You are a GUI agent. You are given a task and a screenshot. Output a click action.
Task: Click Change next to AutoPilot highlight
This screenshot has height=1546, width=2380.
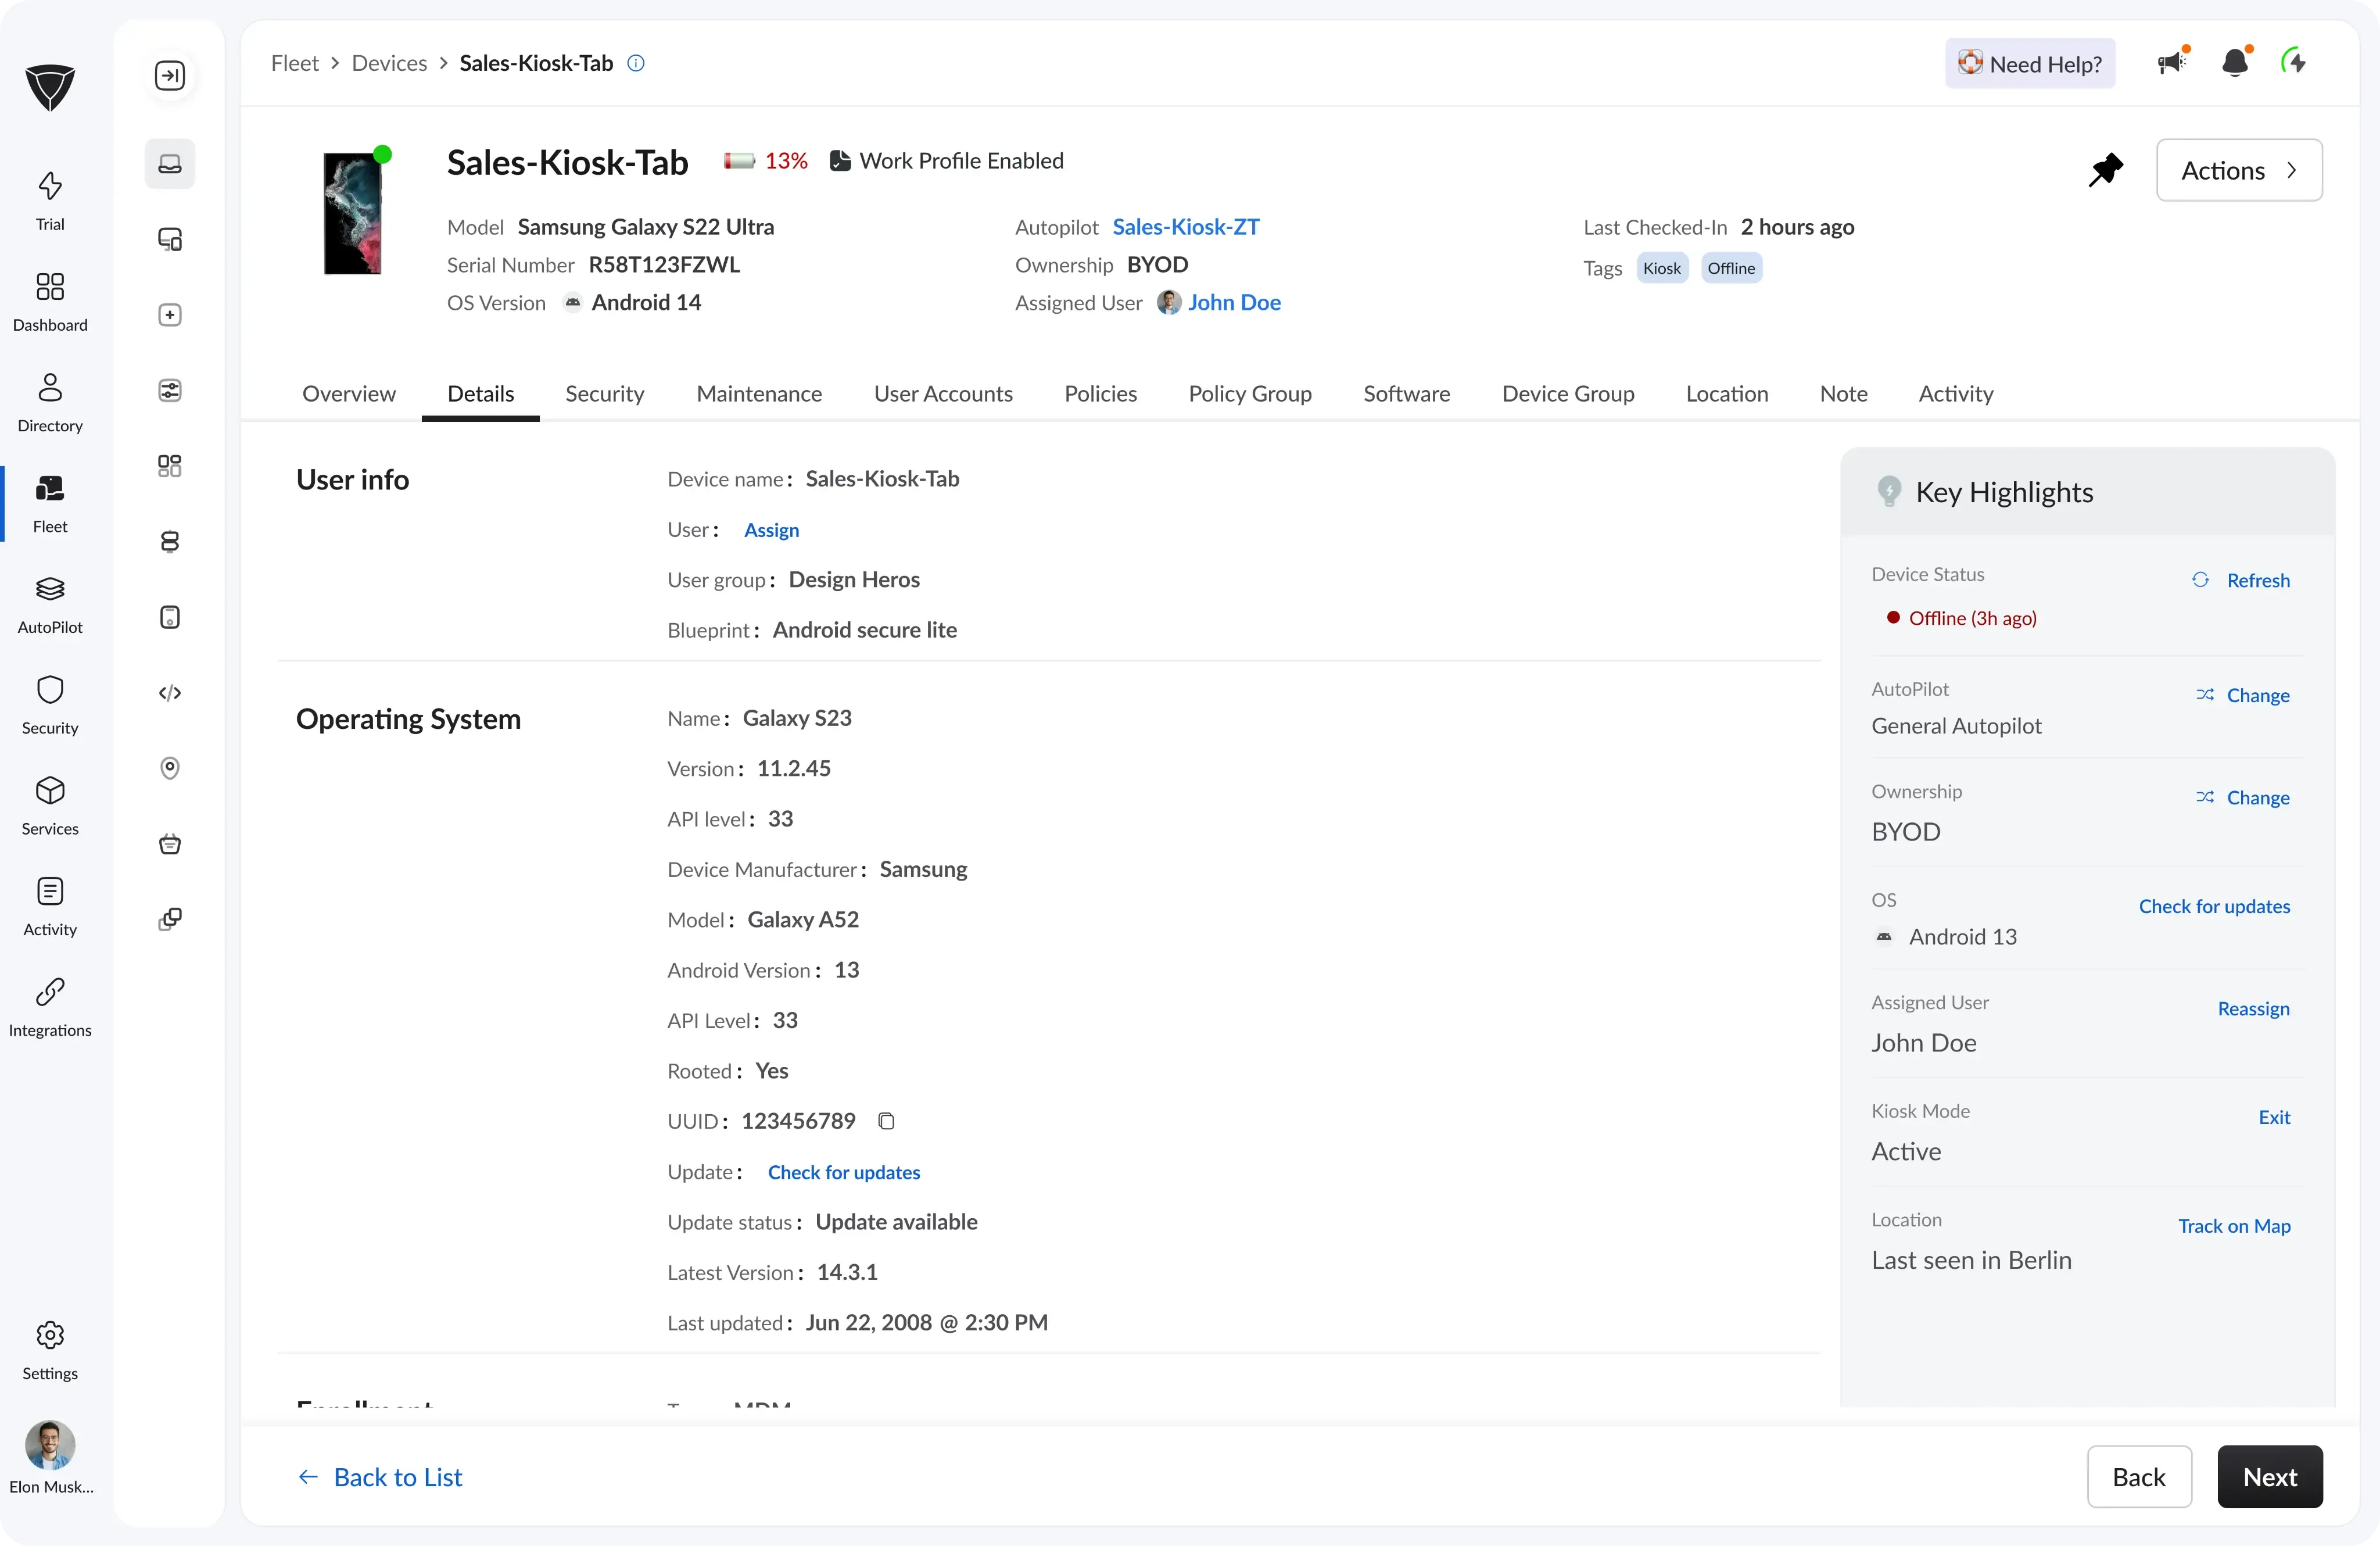pos(2243,695)
